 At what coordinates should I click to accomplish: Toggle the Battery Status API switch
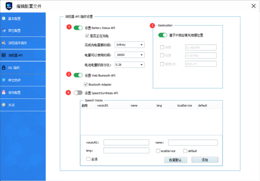[x=78, y=28]
